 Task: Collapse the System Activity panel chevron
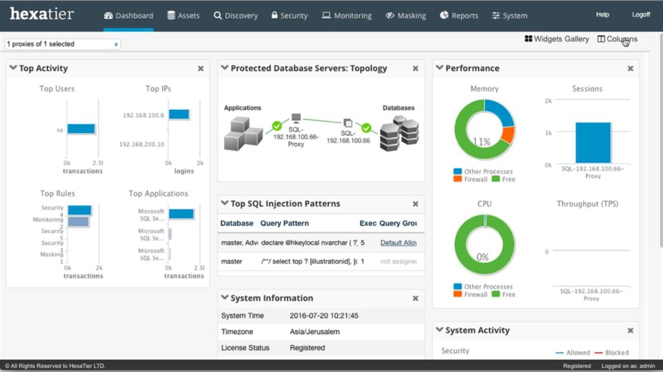click(x=440, y=330)
